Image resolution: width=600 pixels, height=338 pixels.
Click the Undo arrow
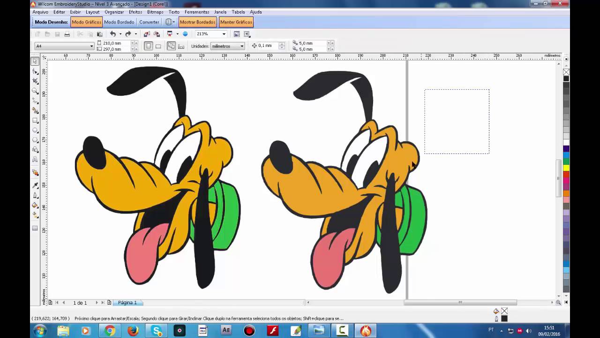112,34
